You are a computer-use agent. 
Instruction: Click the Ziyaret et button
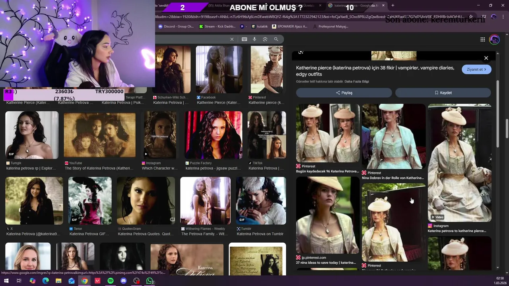point(476,70)
